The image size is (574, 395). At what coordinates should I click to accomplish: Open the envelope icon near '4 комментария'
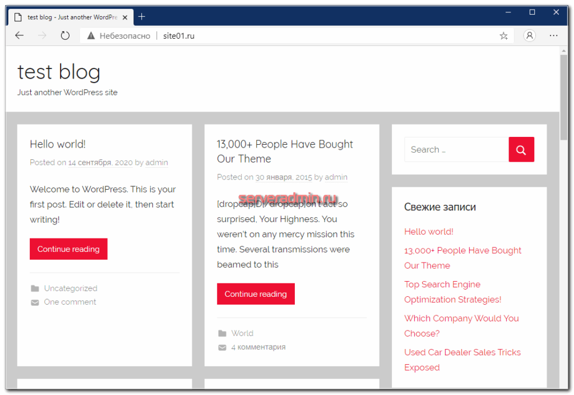pos(222,347)
